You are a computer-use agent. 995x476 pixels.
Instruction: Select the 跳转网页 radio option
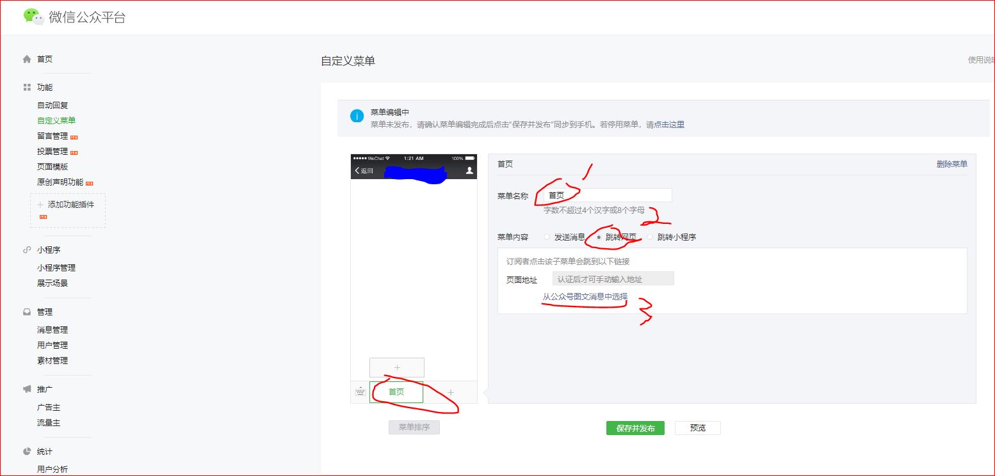(x=598, y=237)
